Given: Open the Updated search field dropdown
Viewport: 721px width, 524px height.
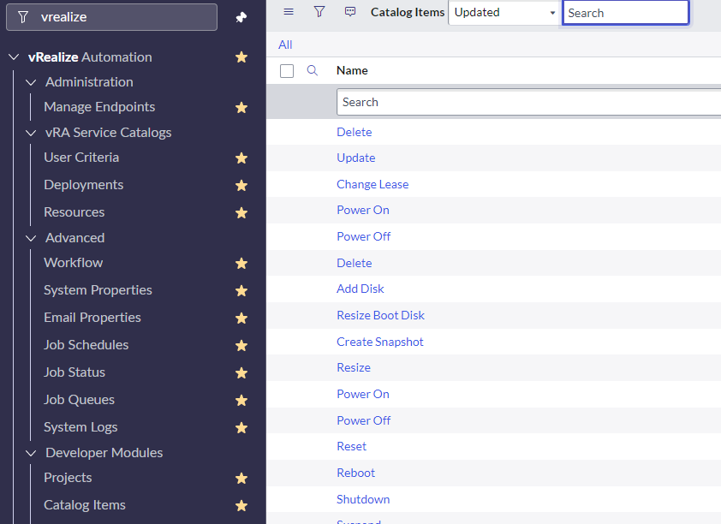Looking at the screenshot, I should click(504, 12).
